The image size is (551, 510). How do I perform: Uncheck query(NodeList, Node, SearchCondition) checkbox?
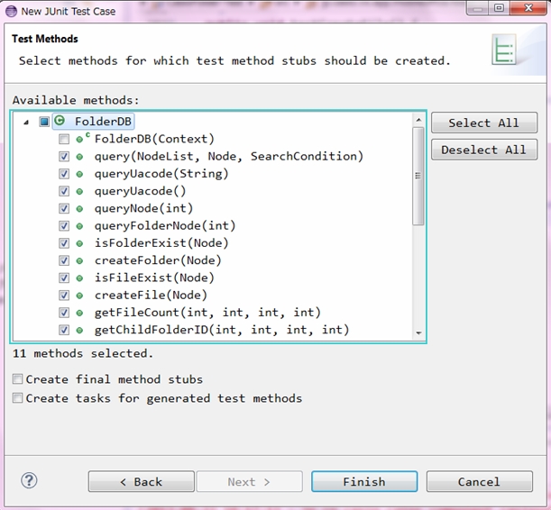(64, 157)
